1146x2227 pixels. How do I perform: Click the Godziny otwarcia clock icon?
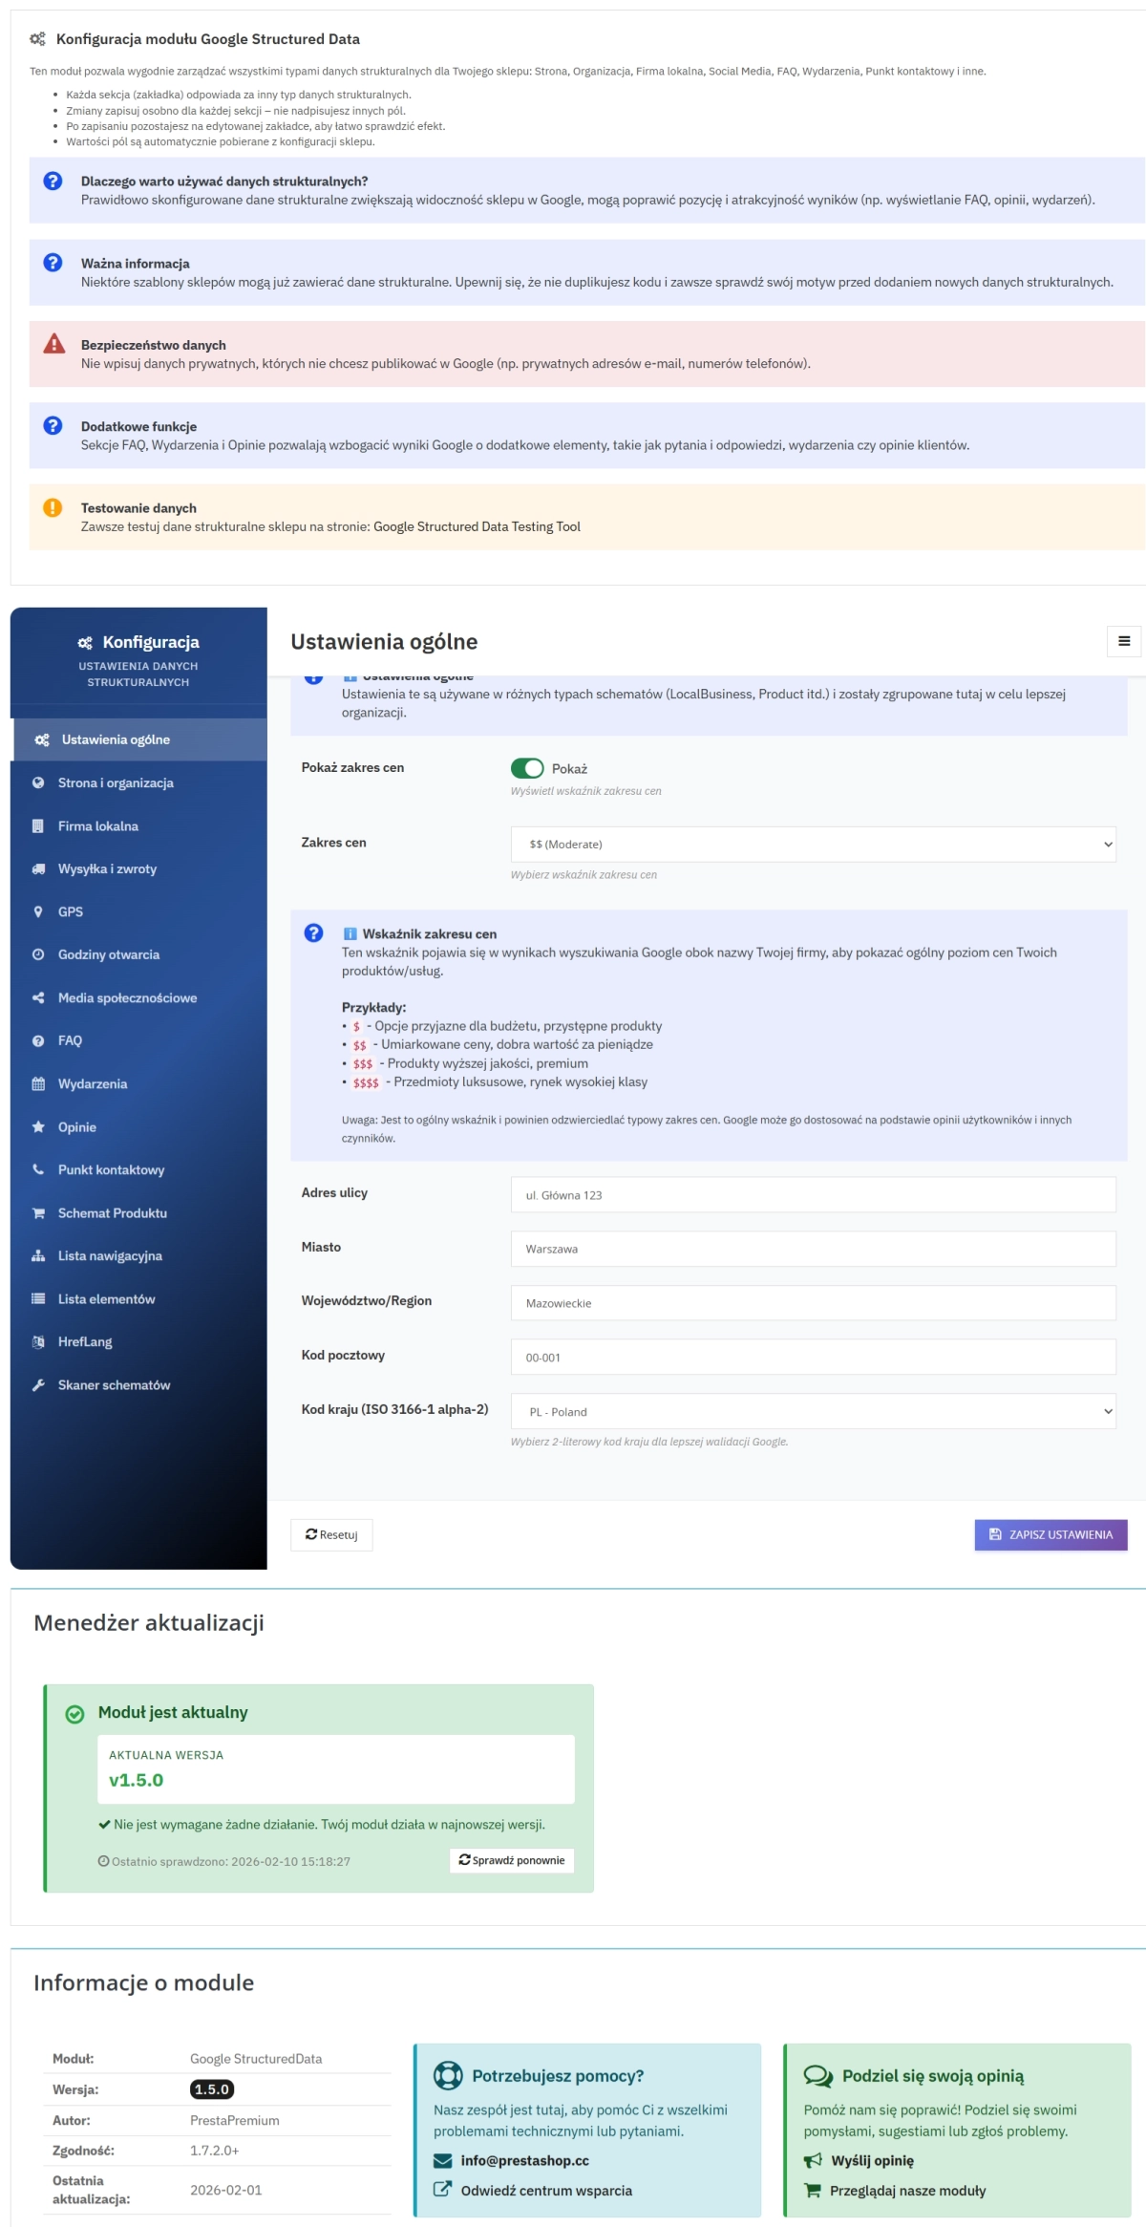[x=38, y=954]
